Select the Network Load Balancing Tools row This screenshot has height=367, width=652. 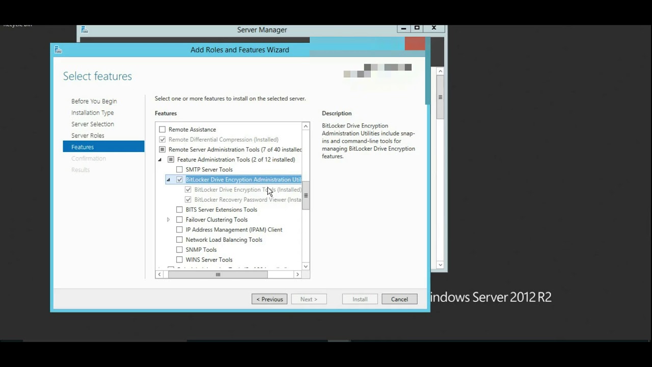coord(224,240)
